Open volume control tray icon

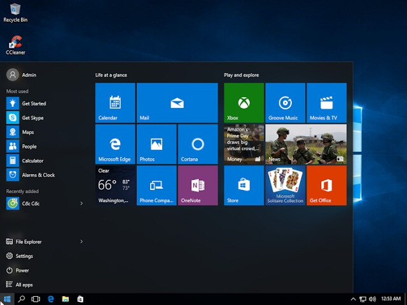pyautogui.click(x=372, y=299)
